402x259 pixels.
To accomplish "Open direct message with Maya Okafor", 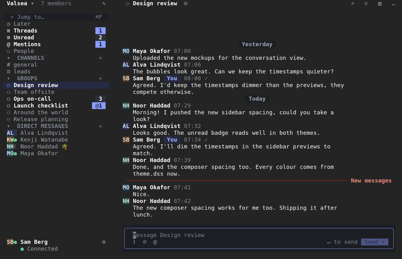I will point(56,153).
